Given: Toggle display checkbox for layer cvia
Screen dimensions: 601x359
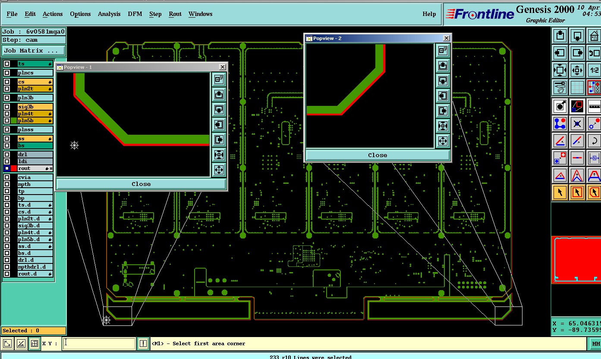Looking at the screenshot, I should pos(7,177).
